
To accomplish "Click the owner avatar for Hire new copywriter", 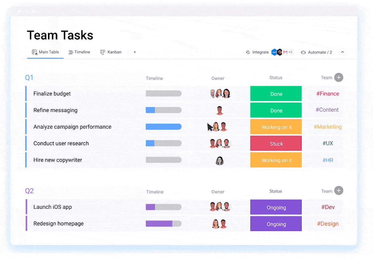I will pyautogui.click(x=220, y=160).
